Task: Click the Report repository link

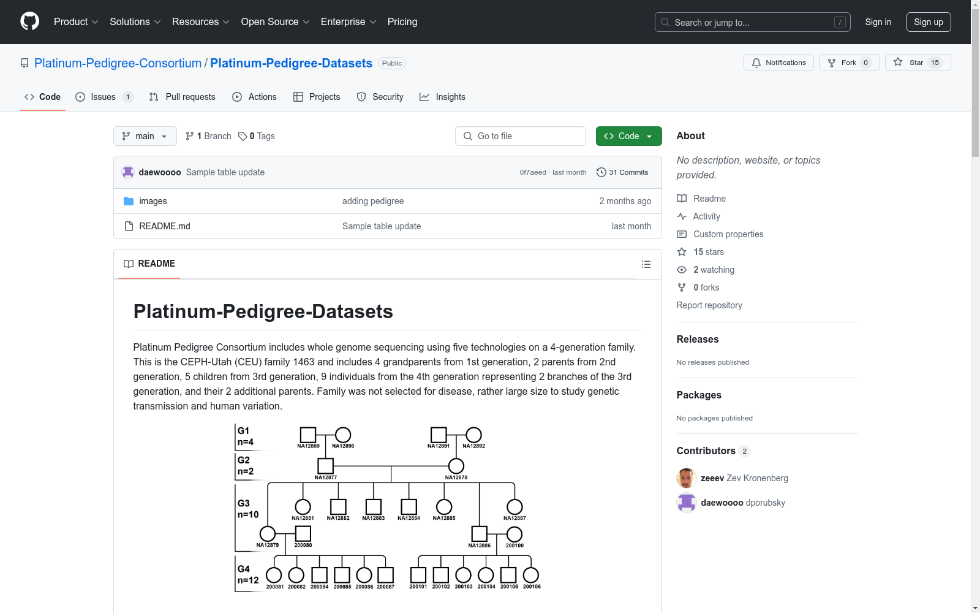Action: click(x=709, y=305)
